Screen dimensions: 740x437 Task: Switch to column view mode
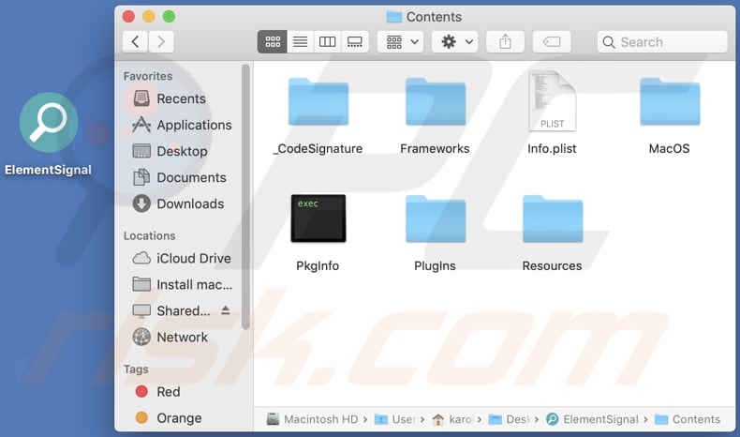327,42
